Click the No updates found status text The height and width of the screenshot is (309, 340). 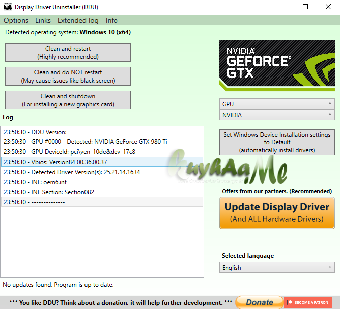click(x=58, y=285)
